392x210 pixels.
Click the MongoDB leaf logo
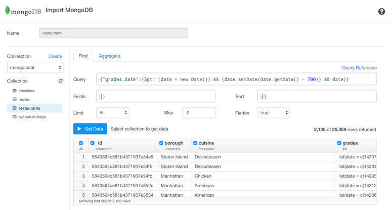8,11
